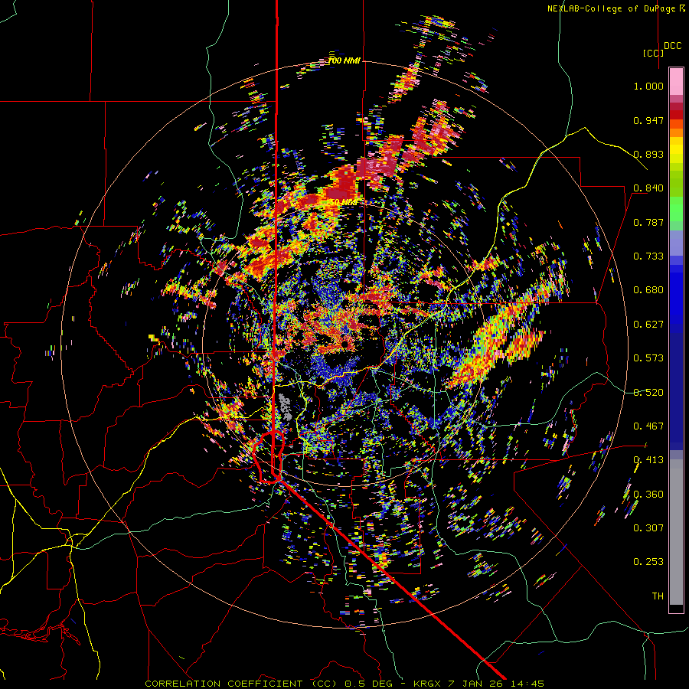The width and height of the screenshot is (689, 689).
Task: Select the 0.680 scale value
Action: coord(648,290)
